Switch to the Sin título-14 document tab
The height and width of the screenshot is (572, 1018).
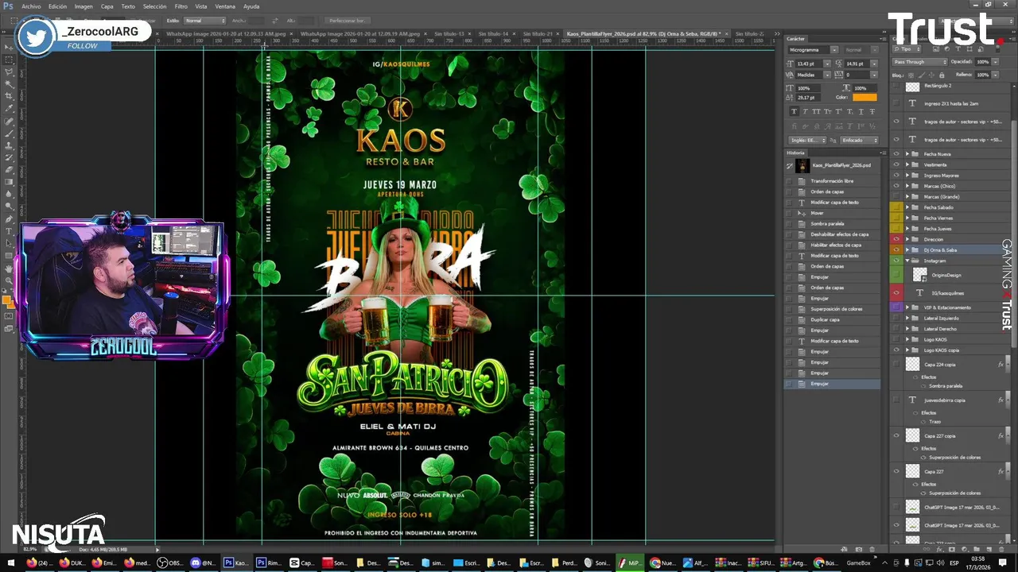click(493, 34)
